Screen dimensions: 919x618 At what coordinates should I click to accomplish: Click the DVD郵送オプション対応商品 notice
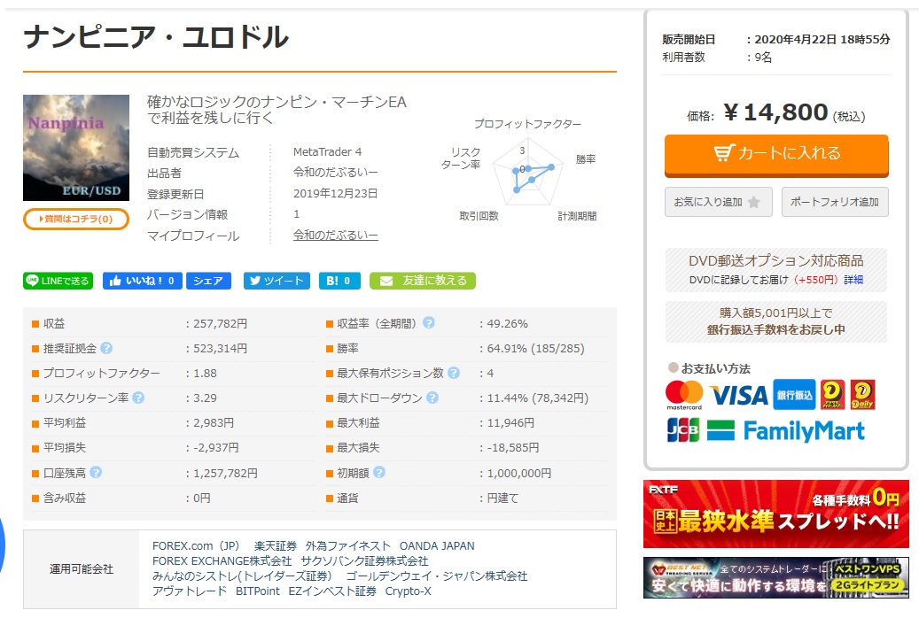[776, 270]
